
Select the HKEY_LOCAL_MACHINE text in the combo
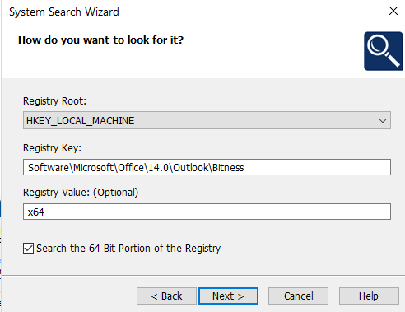pos(80,121)
